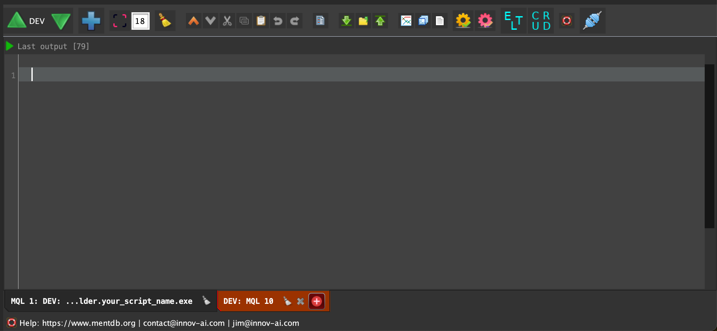The height and width of the screenshot is (331, 717).
Task: Click the scissors cut icon
Action: click(227, 21)
